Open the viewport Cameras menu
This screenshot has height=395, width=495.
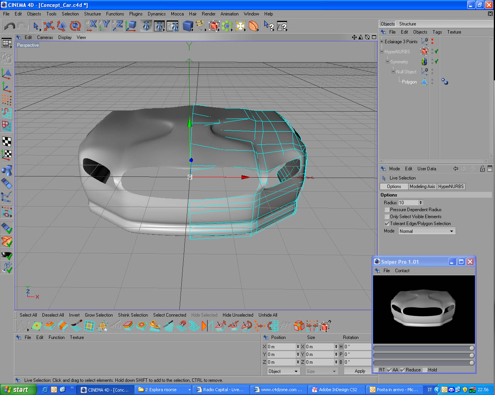45,37
